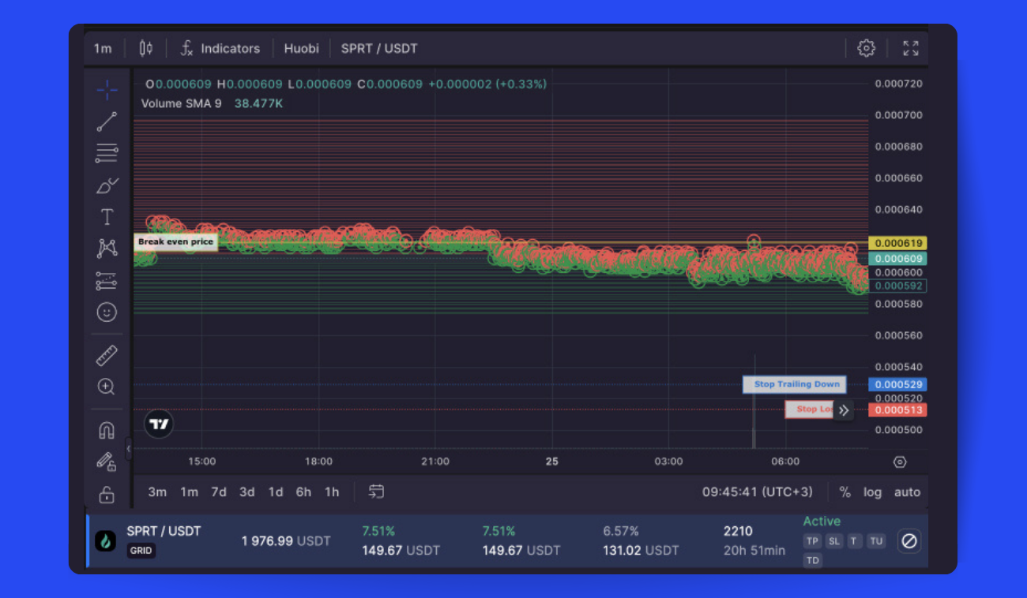
Task: Select the brush drawing tool
Action: [x=107, y=185]
